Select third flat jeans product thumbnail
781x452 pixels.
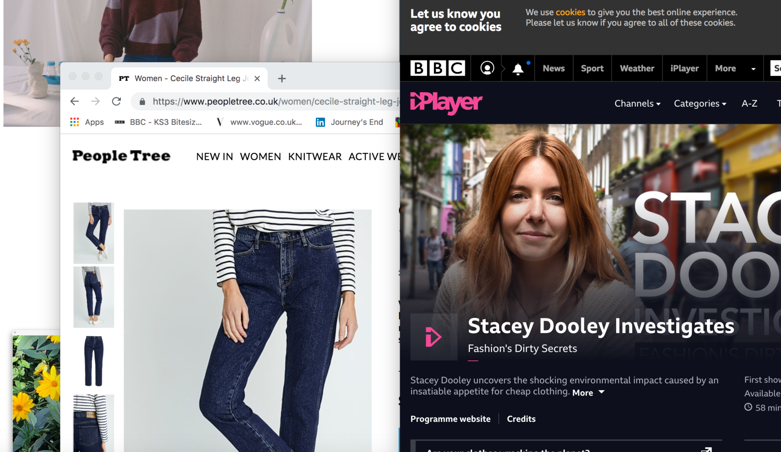point(94,361)
